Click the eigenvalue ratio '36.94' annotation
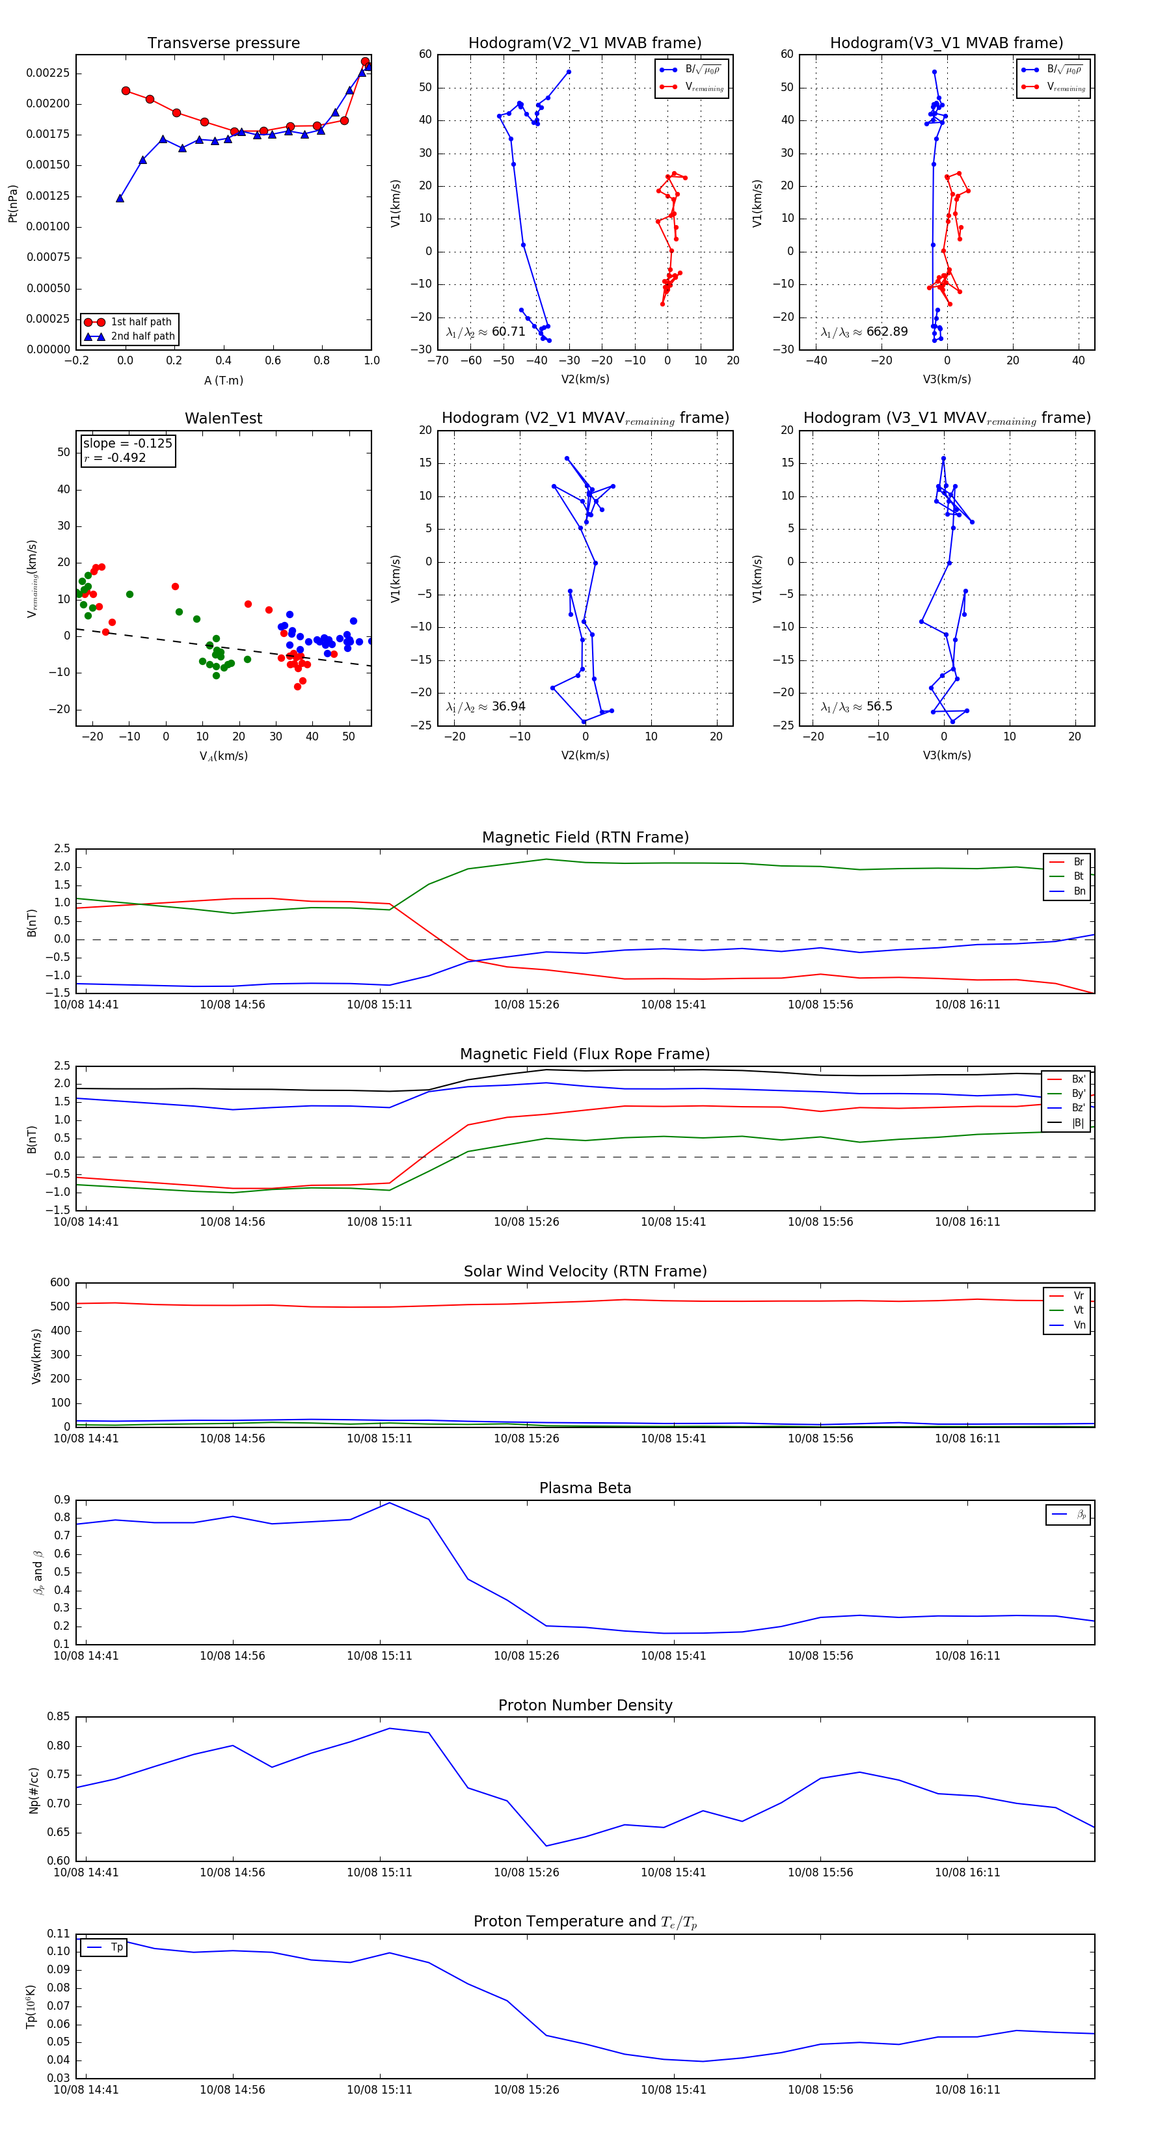Image resolution: width=1171 pixels, height=2147 pixels. coord(485,707)
